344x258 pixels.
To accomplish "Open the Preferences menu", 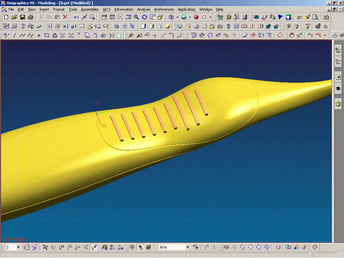I will pyautogui.click(x=164, y=10).
